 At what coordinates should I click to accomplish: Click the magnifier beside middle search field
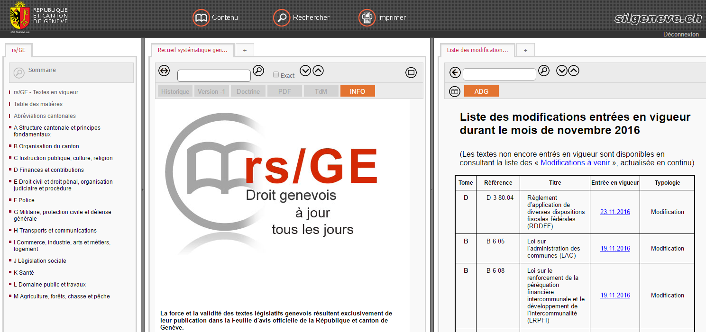coord(258,71)
